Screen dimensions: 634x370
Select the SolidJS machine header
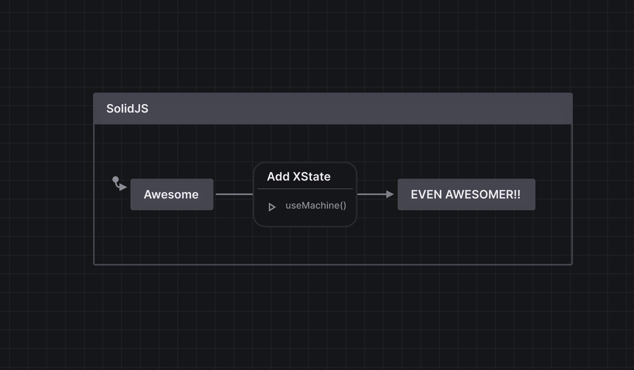pyautogui.click(x=333, y=108)
